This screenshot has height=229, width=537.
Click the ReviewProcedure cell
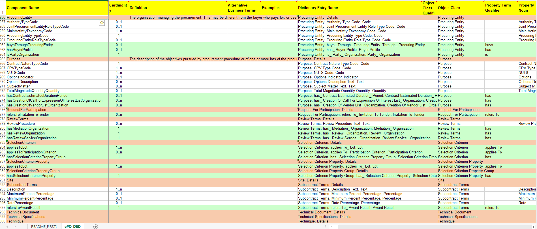[x=57, y=124]
